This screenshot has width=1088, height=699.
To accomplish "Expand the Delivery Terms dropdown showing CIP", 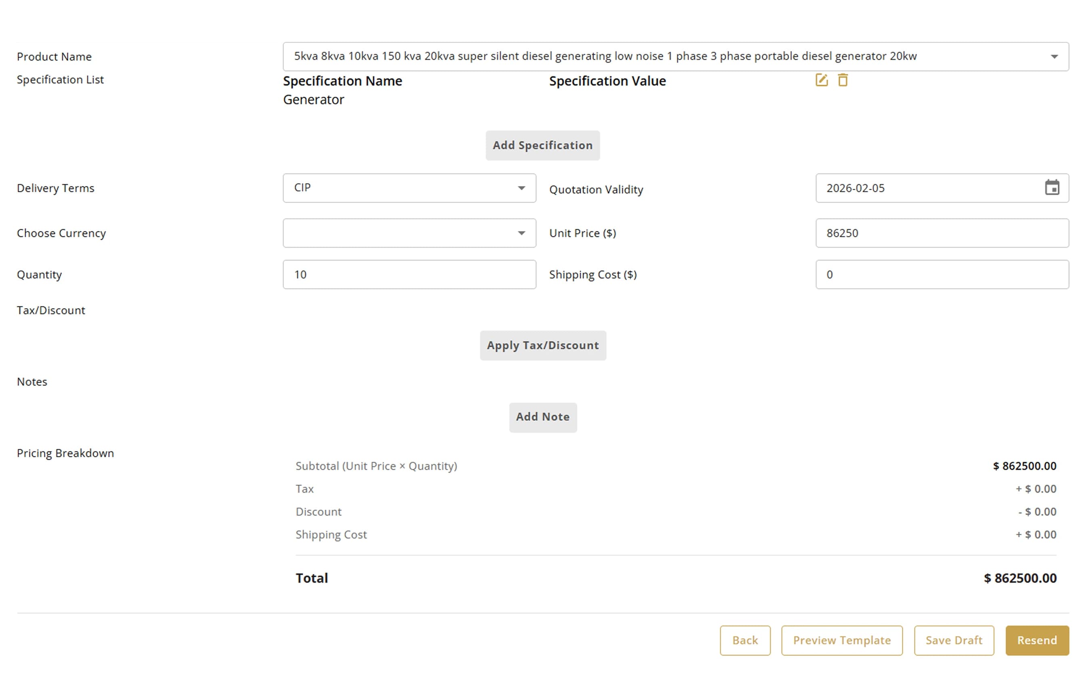I will click(521, 188).
